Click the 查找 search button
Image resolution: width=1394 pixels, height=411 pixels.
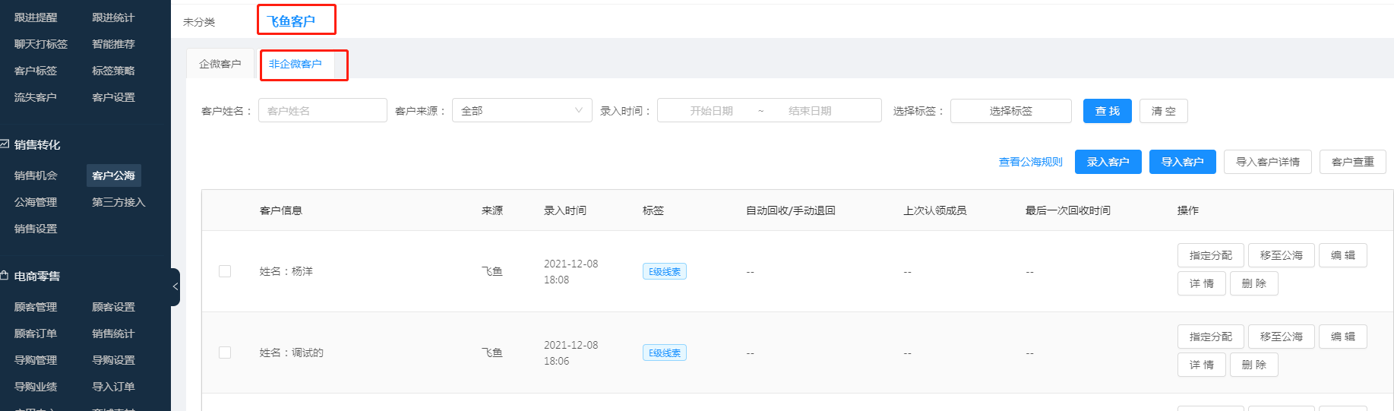[x=1108, y=111]
